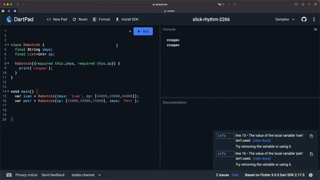This screenshot has width=320, height=180.
Task: Click the Console panel header
Action: 169,29
